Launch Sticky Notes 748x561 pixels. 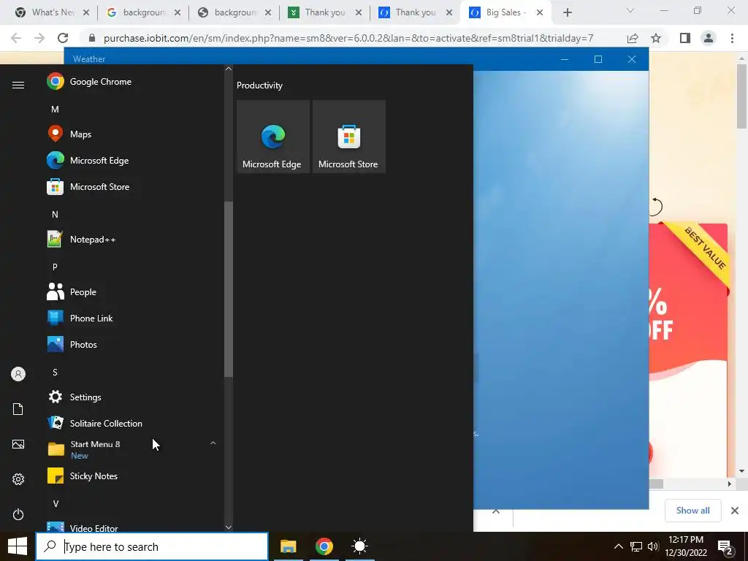(134, 476)
